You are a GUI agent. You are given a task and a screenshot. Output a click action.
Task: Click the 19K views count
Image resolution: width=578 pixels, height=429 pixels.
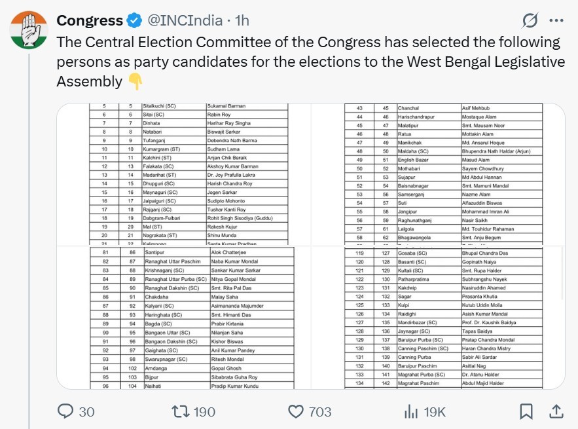(435, 411)
